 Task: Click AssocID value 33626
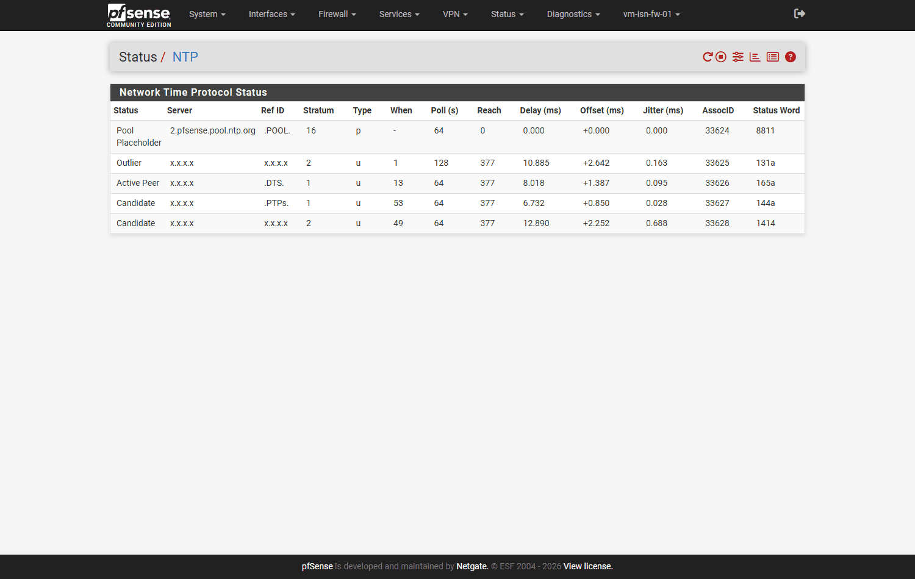tap(717, 183)
